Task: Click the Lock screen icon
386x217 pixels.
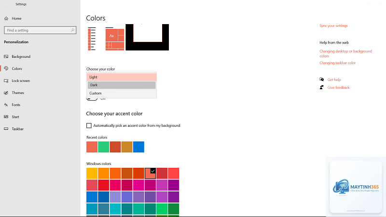Action: pyautogui.click(x=6, y=81)
